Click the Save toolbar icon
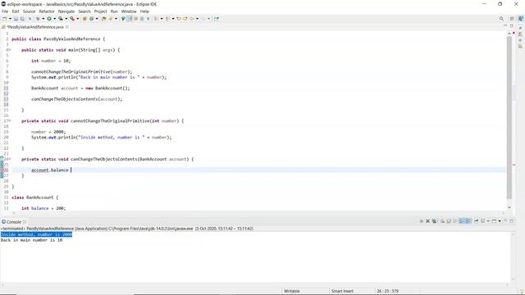 pyautogui.click(x=16, y=19)
